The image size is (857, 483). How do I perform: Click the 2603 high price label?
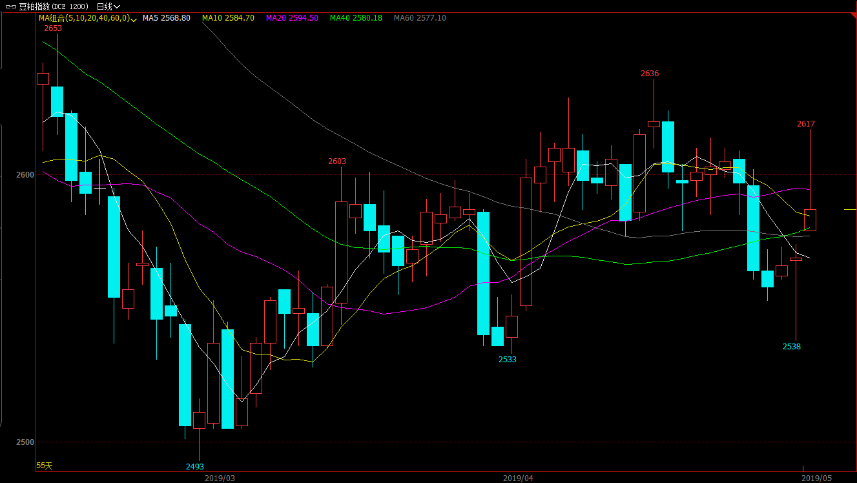click(x=337, y=161)
